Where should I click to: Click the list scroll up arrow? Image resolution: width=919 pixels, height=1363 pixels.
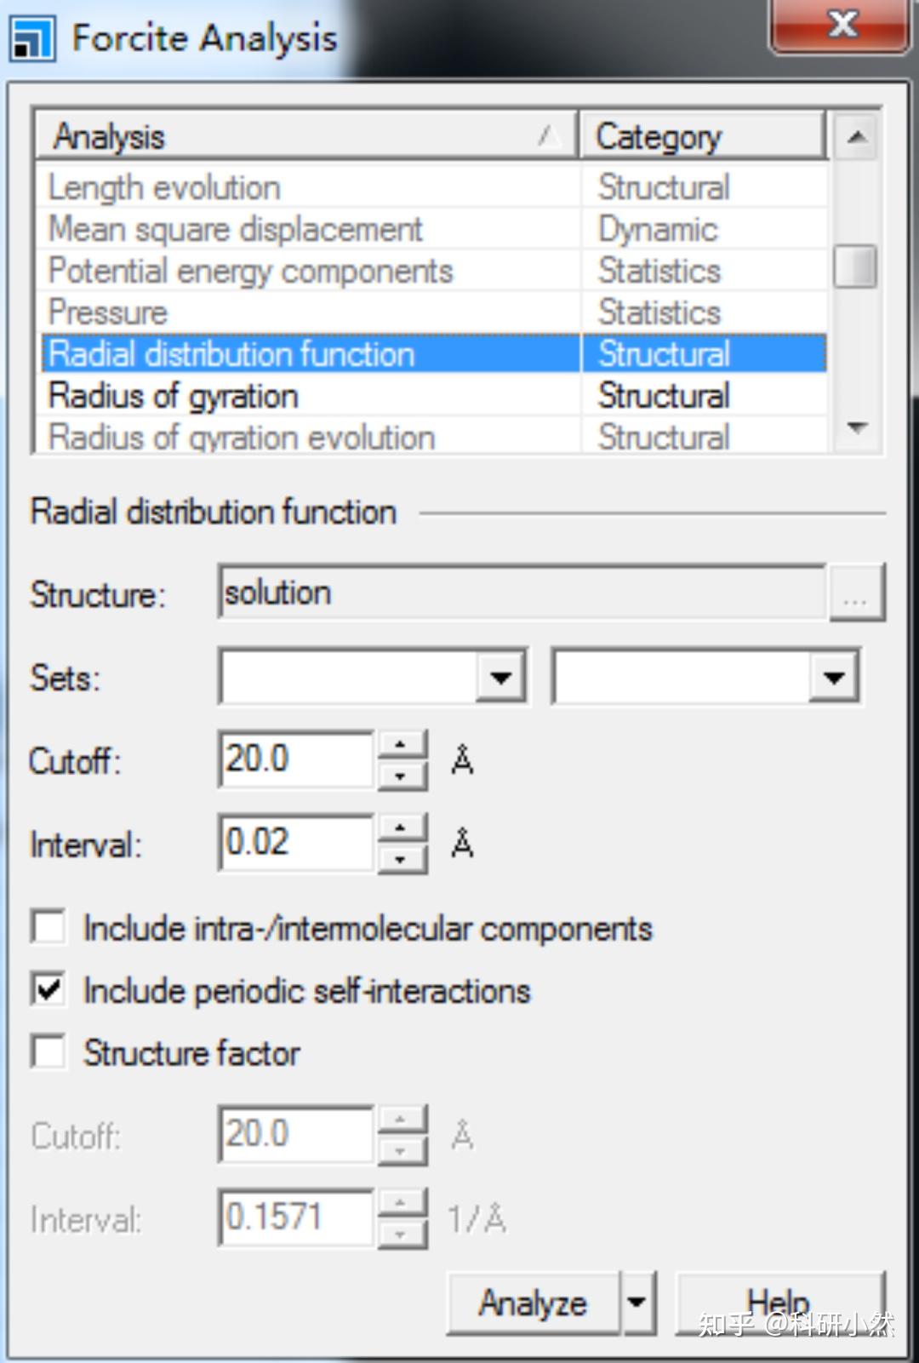[x=856, y=136]
